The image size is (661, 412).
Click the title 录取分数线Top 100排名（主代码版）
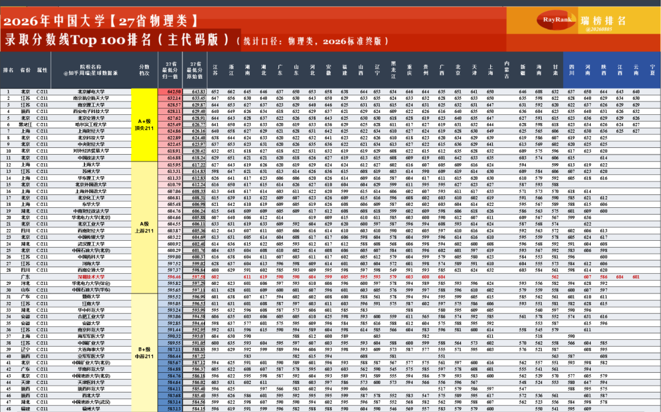(117, 40)
